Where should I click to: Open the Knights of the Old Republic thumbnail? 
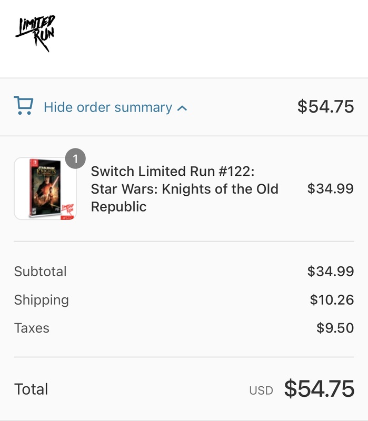click(x=45, y=188)
